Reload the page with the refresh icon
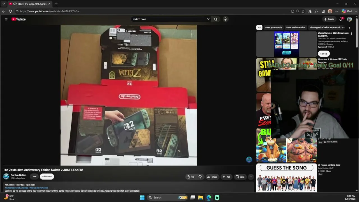The height and width of the screenshot is (202, 359). coord(10,11)
